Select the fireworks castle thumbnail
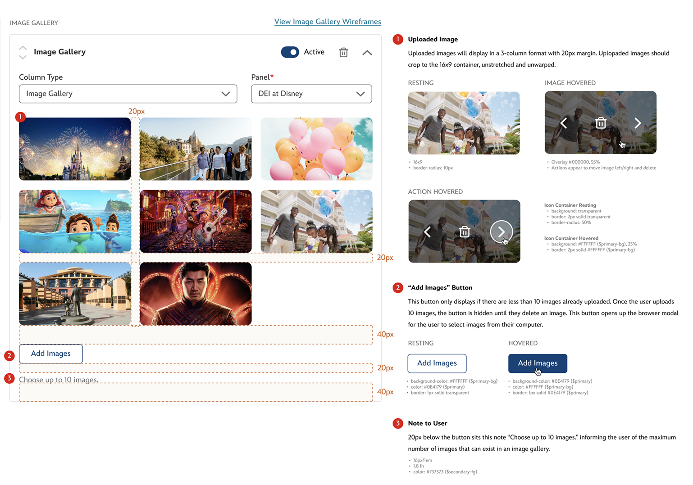Image resolution: width=693 pixels, height=485 pixels. pos(75,149)
